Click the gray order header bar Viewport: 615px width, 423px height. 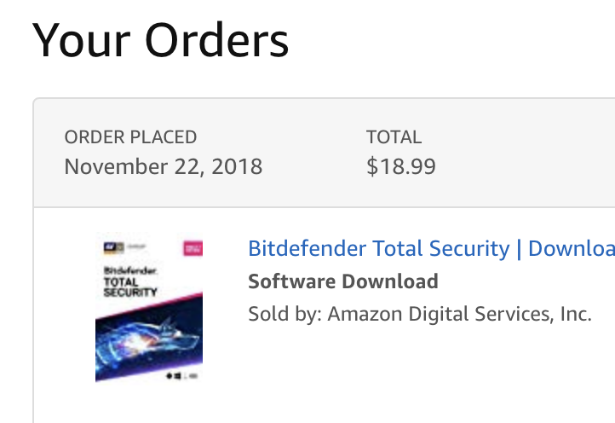pos(324,153)
